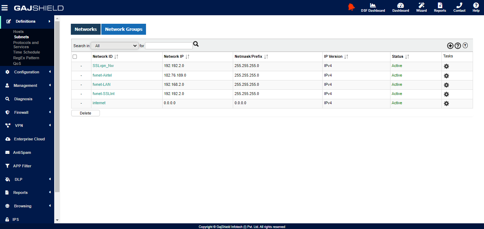This screenshot has height=229, width=484.
Task: Add a new network with the plus icon
Action: pos(450,46)
